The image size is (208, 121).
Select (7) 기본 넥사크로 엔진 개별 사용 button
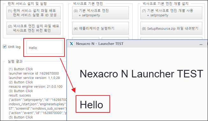[171, 13]
